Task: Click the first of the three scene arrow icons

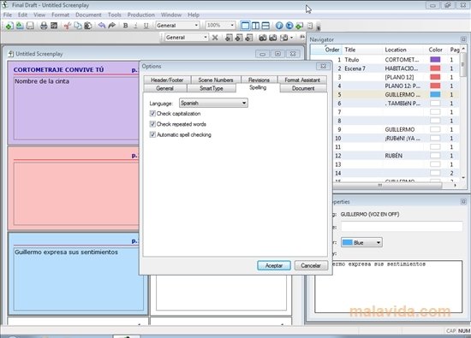Action: coord(229,38)
